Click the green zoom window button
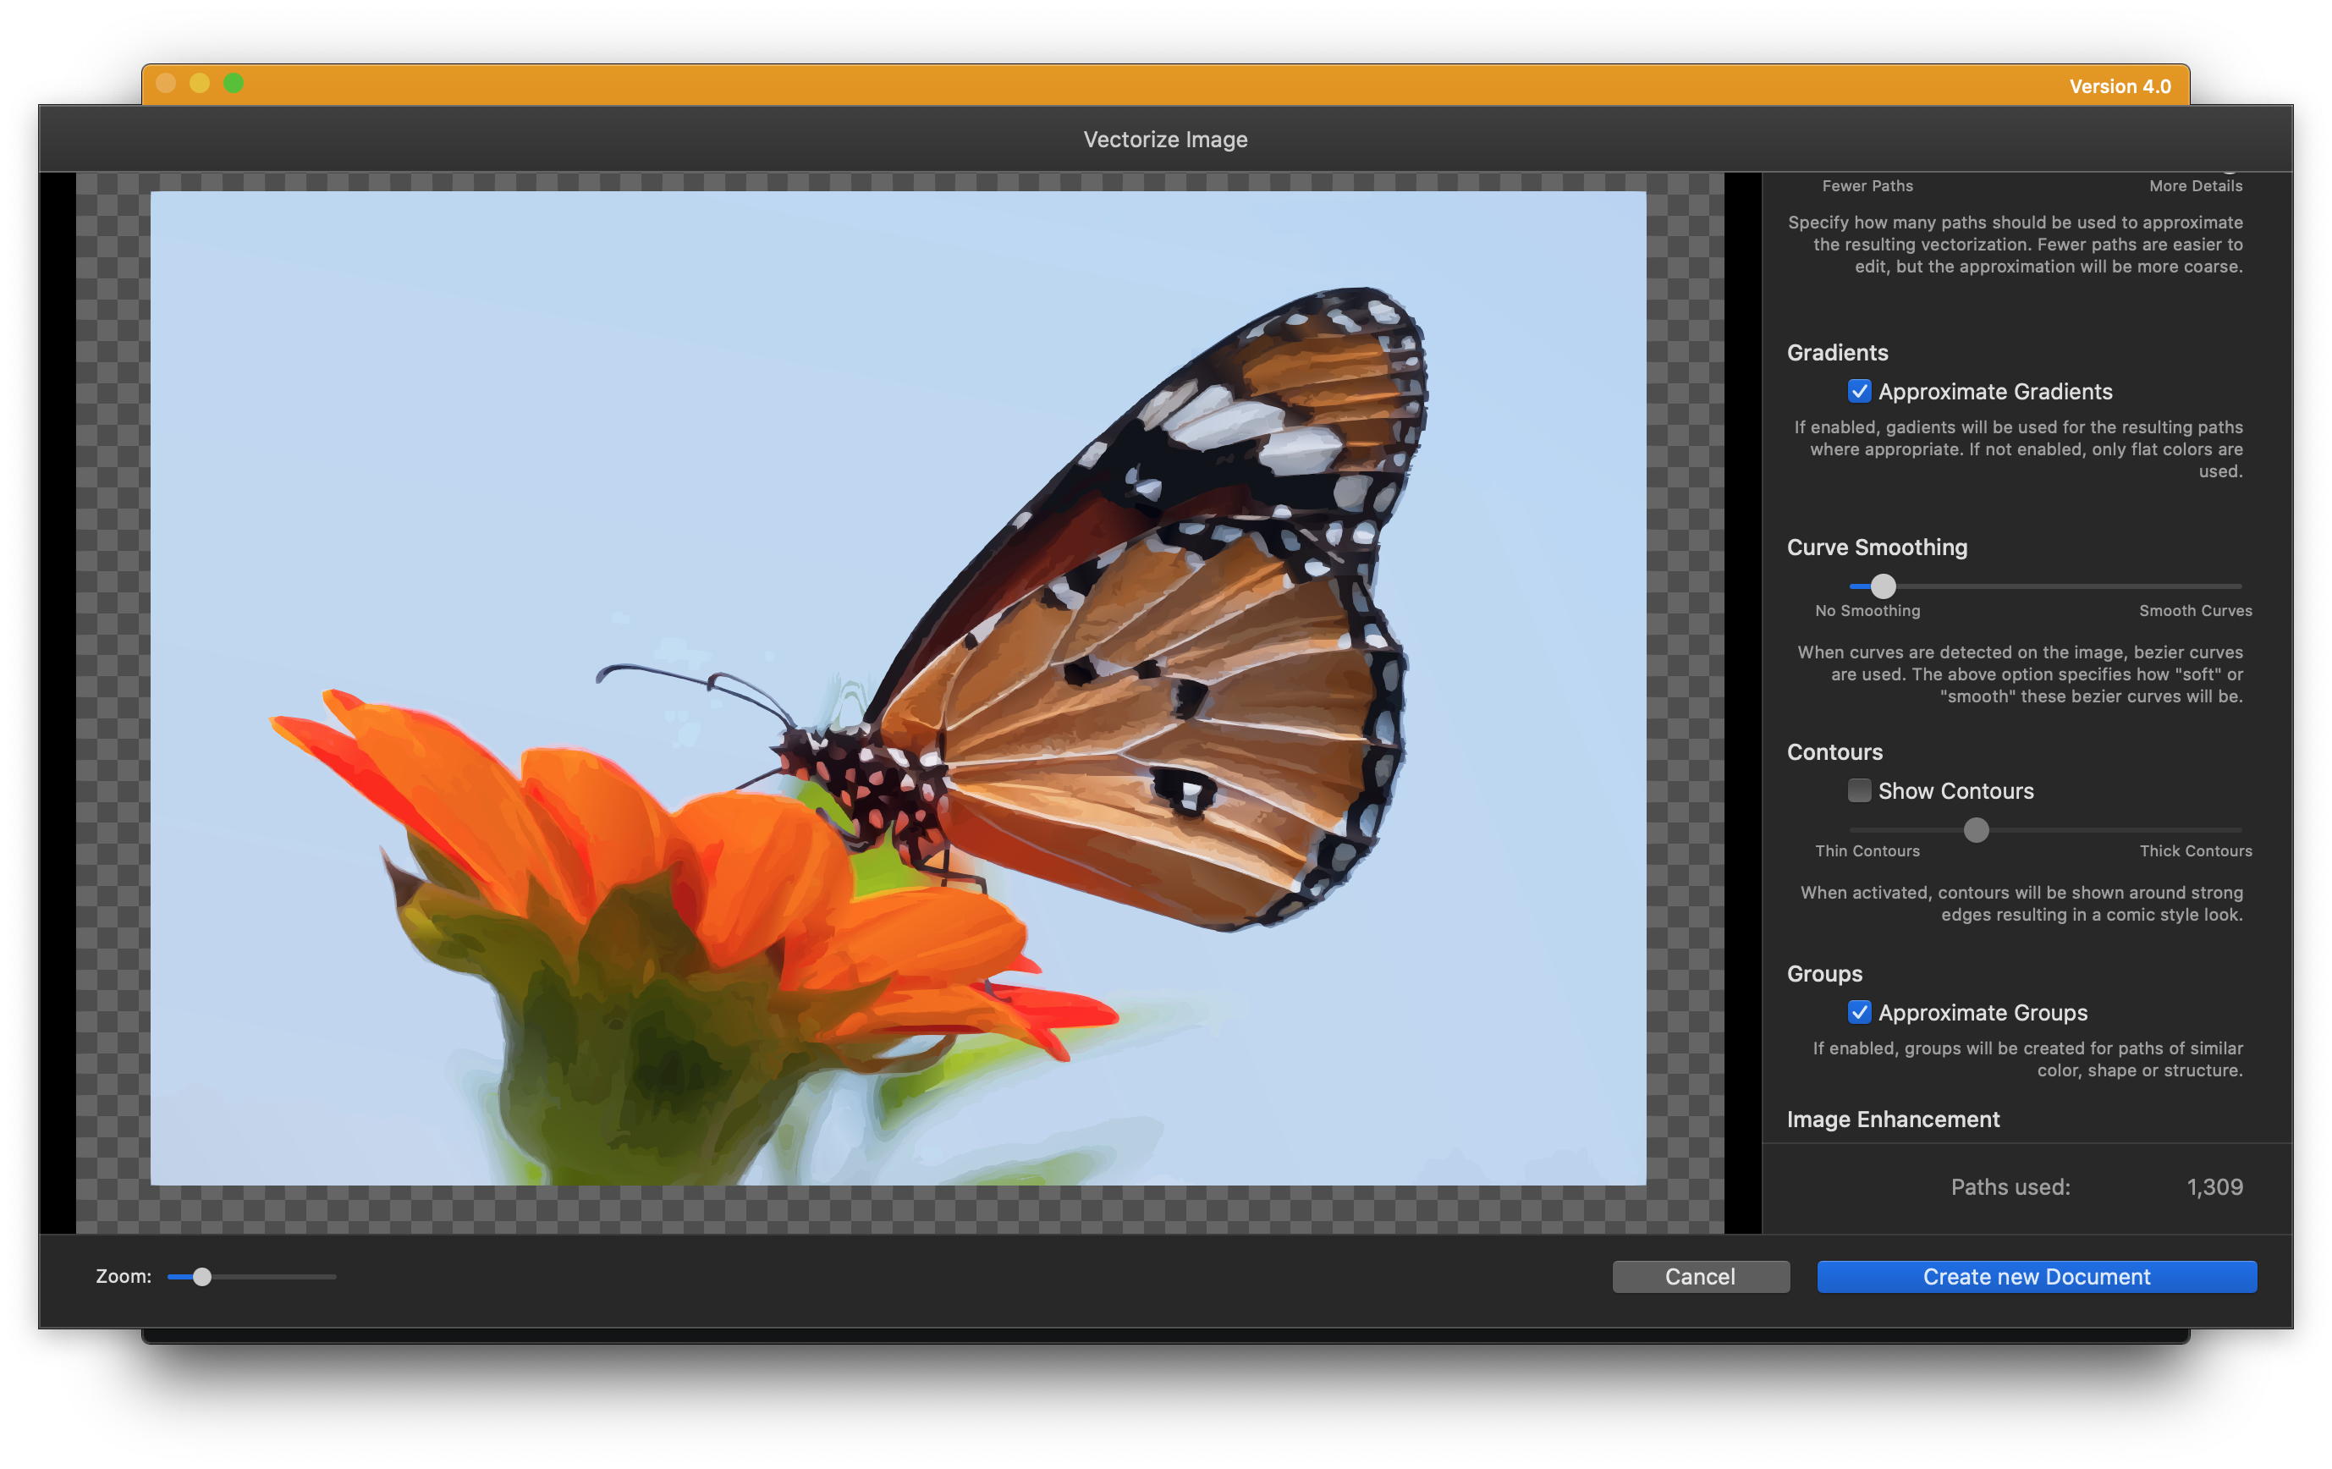Screen dimensions: 2332x1469 234,83
